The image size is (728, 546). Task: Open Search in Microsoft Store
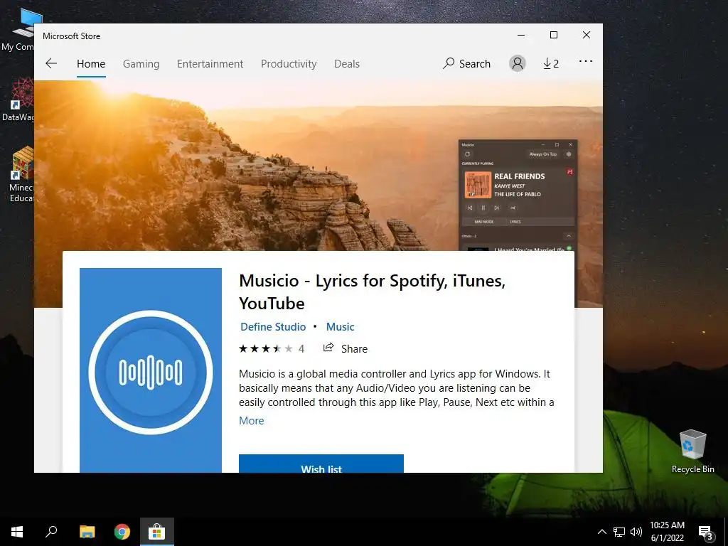point(466,63)
